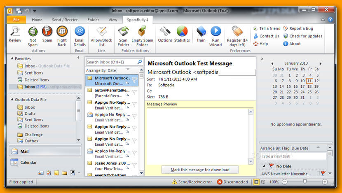Expand the To-Do bar arrow

click(262, 59)
